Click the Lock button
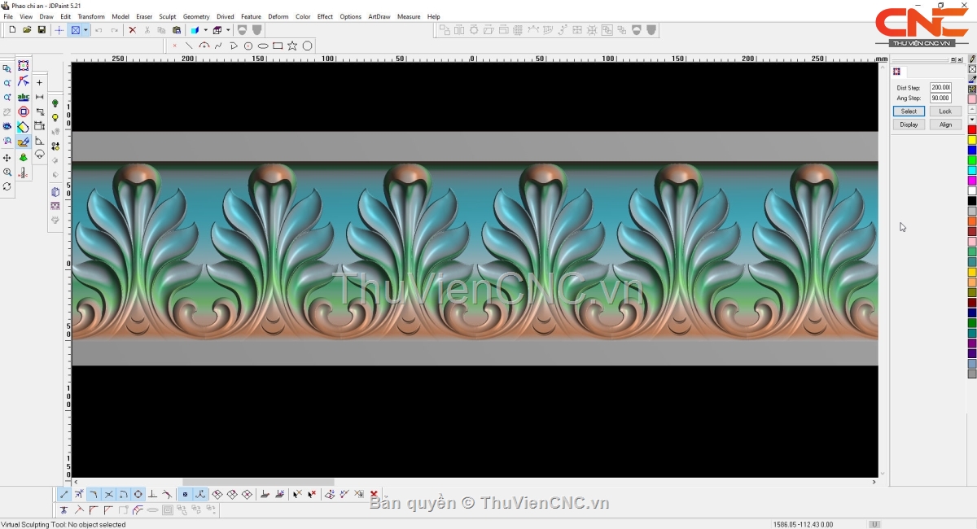Screen dimensions: 977x529 point(944,111)
